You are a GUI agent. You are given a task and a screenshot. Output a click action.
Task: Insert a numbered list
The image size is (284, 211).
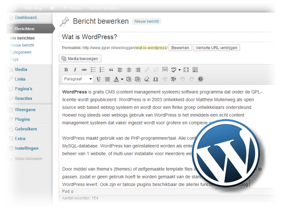point(102,70)
